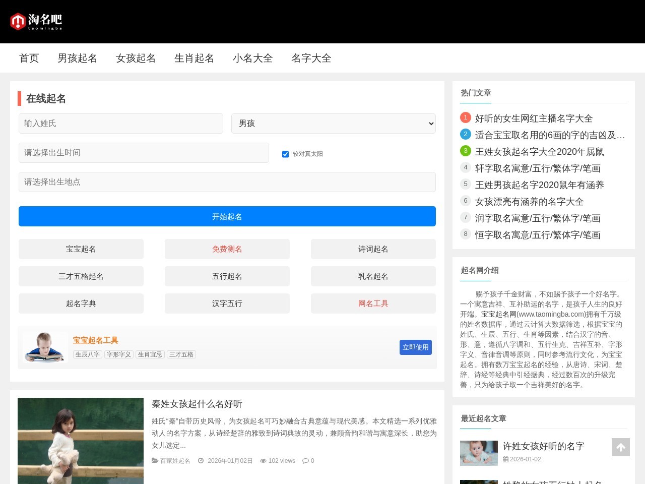Click the 输入姓氏 surname input field
Screen dimensions: 645x484
pos(120,123)
